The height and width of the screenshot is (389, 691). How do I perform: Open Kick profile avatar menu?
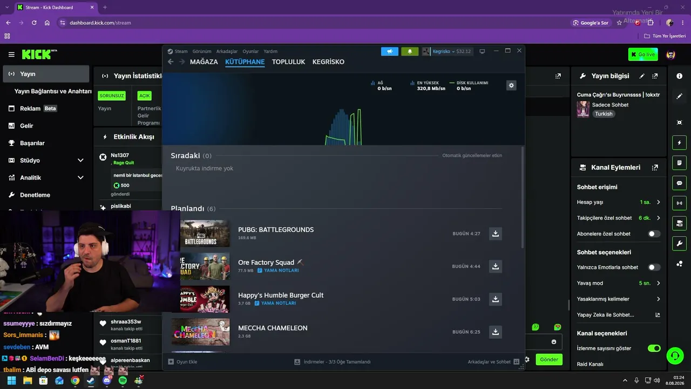[x=671, y=55]
